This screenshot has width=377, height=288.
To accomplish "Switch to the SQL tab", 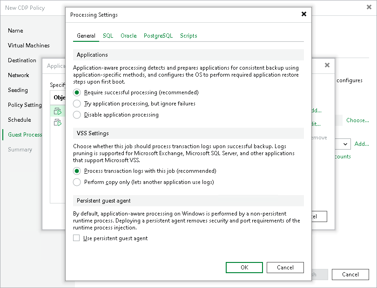I will click(x=108, y=35).
